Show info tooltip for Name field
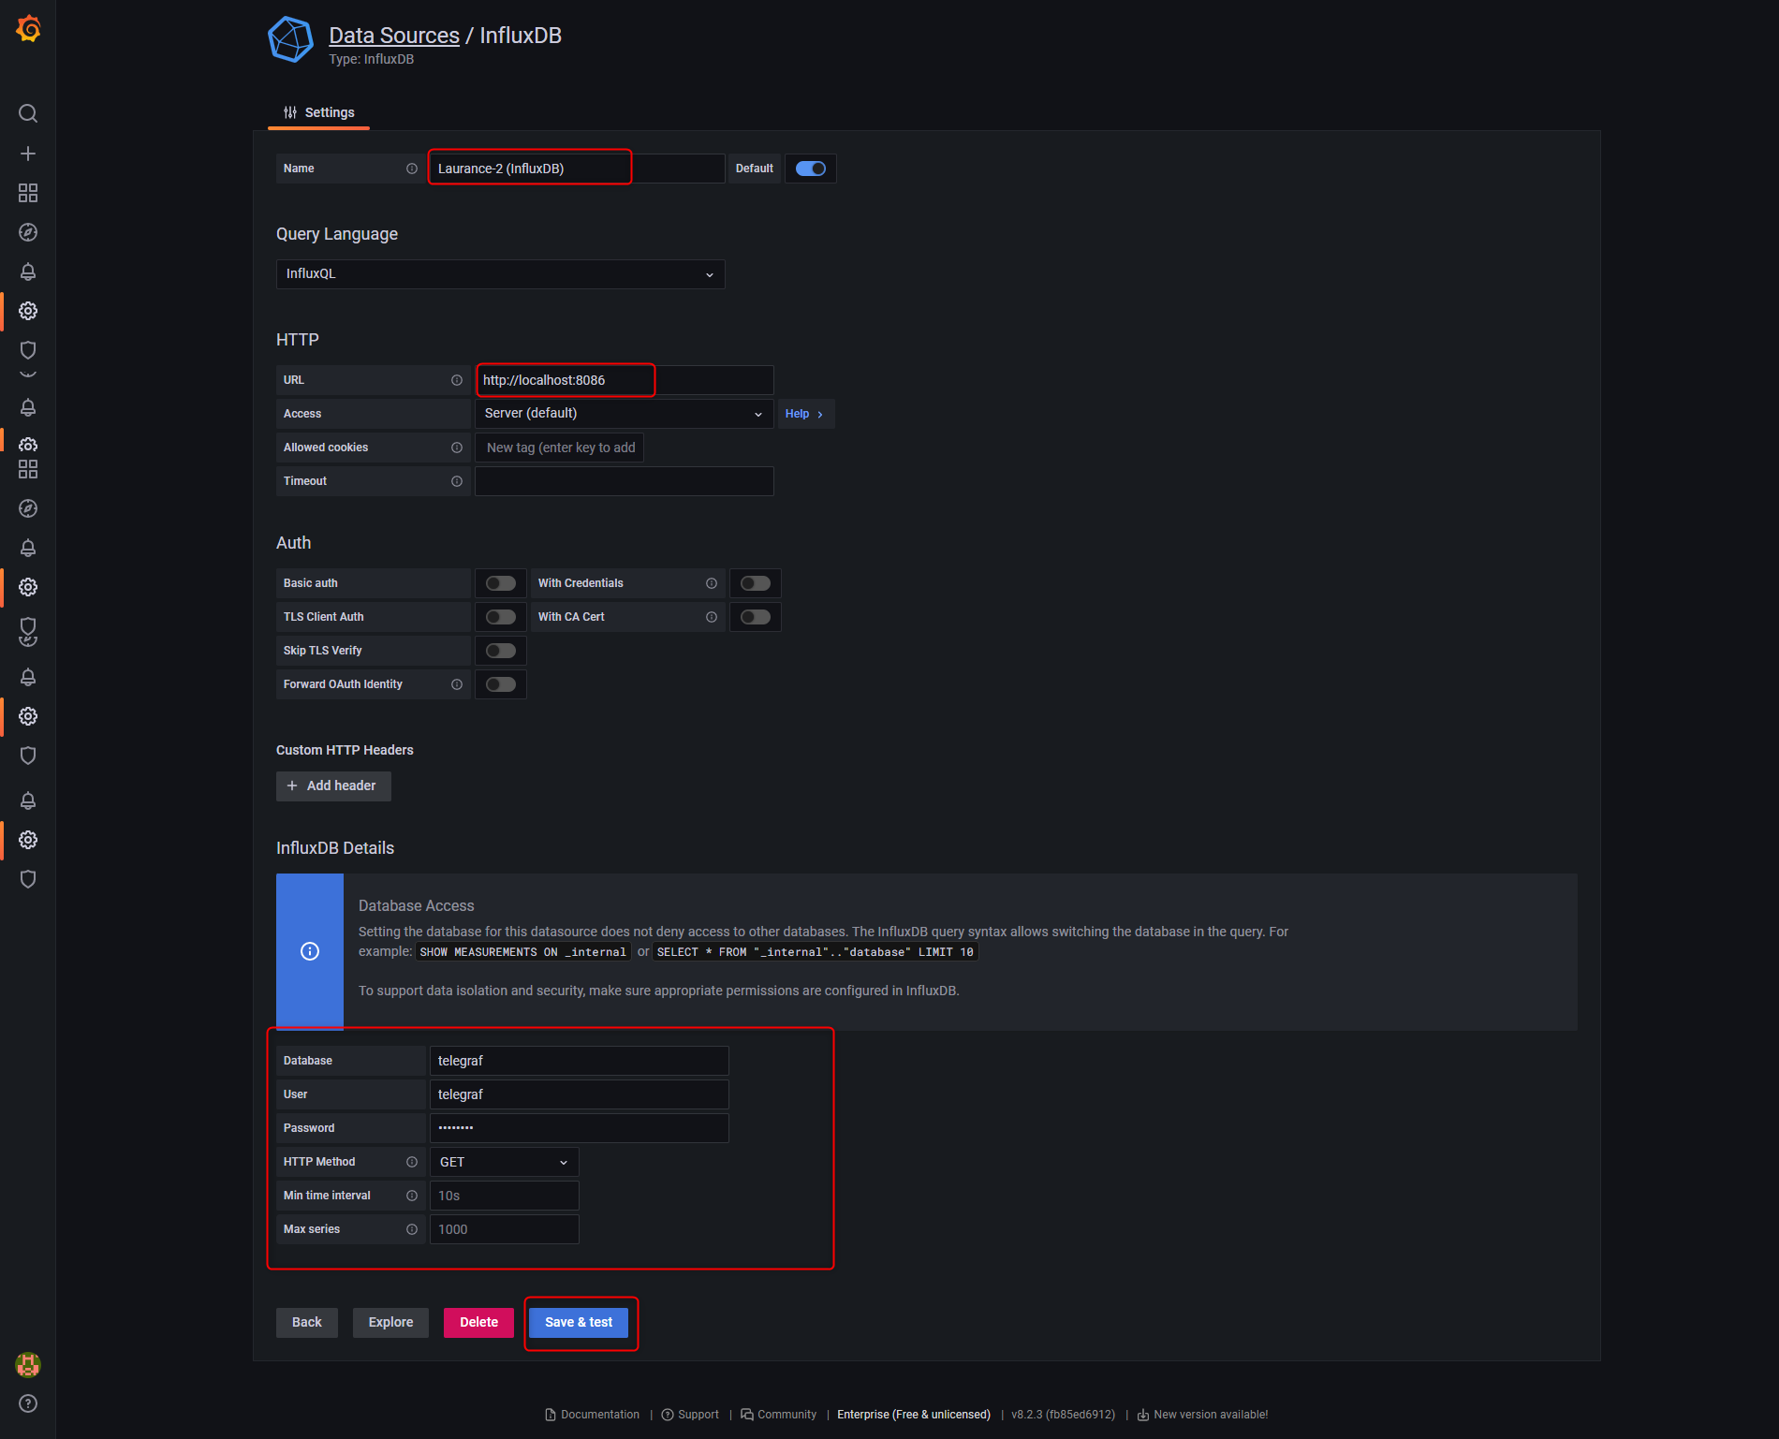The height and width of the screenshot is (1439, 1779). tap(412, 169)
